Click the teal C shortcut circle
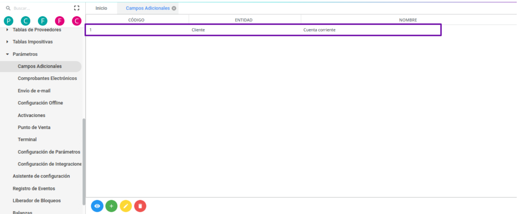This screenshot has width=521, height=214. [25, 21]
